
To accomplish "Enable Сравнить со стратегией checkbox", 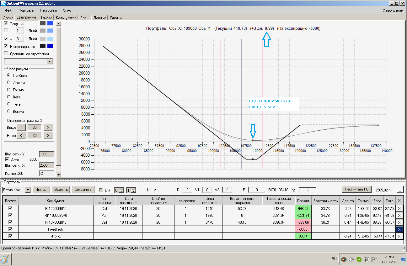I will pos(6,54).
